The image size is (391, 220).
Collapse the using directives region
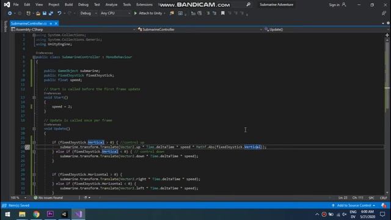pyautogui.click(x=34, y=35)
